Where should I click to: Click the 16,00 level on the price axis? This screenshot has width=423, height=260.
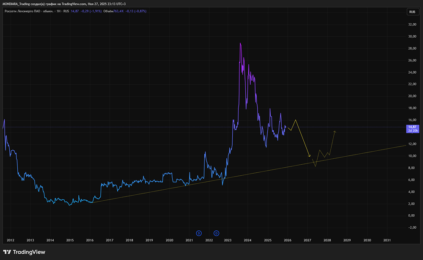[412, 120]
